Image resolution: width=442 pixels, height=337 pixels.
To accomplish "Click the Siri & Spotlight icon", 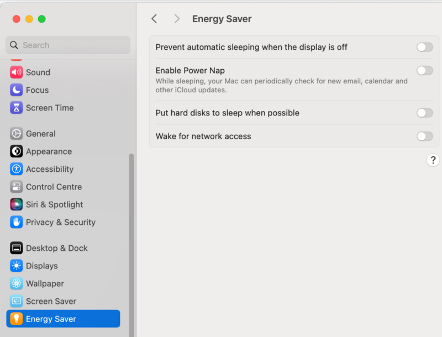I will 17,204.
